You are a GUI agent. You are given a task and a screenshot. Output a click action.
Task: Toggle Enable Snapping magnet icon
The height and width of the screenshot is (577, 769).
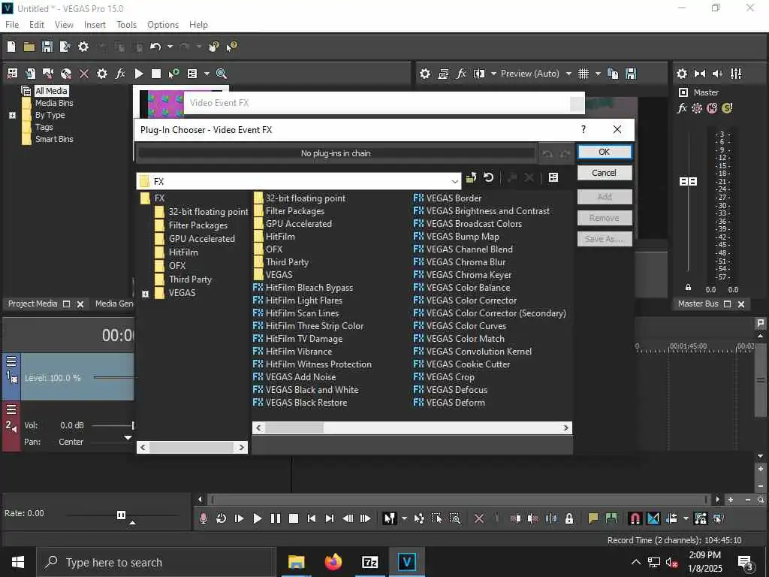click(x=635, y=518)
